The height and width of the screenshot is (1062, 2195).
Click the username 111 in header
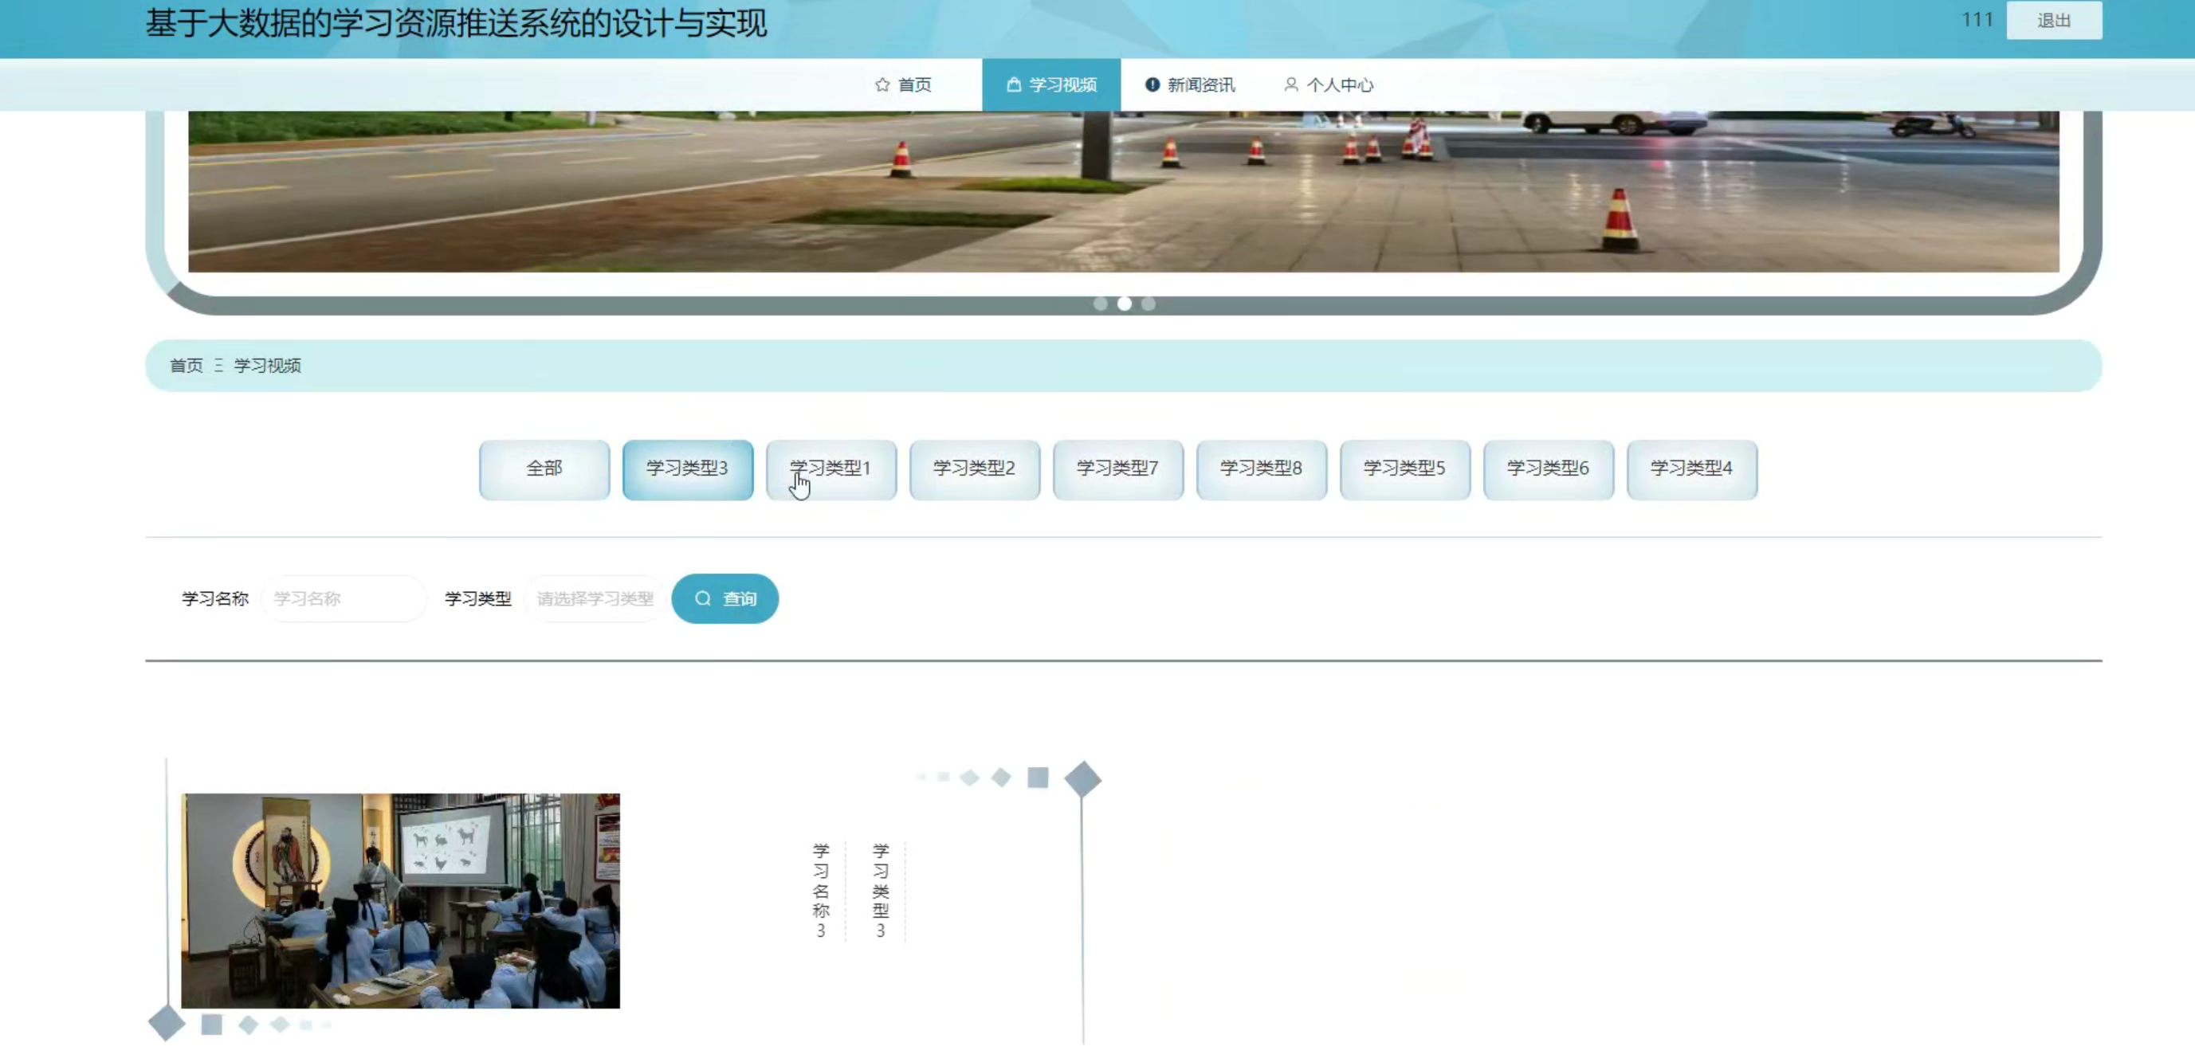point(1977,20)
